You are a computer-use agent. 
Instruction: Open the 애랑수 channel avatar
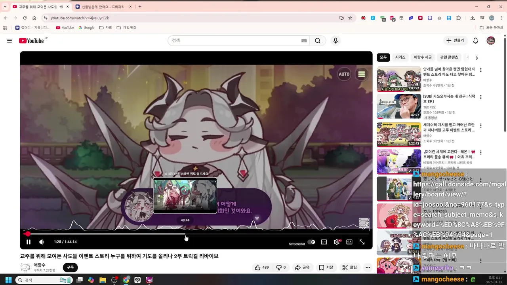25,268
